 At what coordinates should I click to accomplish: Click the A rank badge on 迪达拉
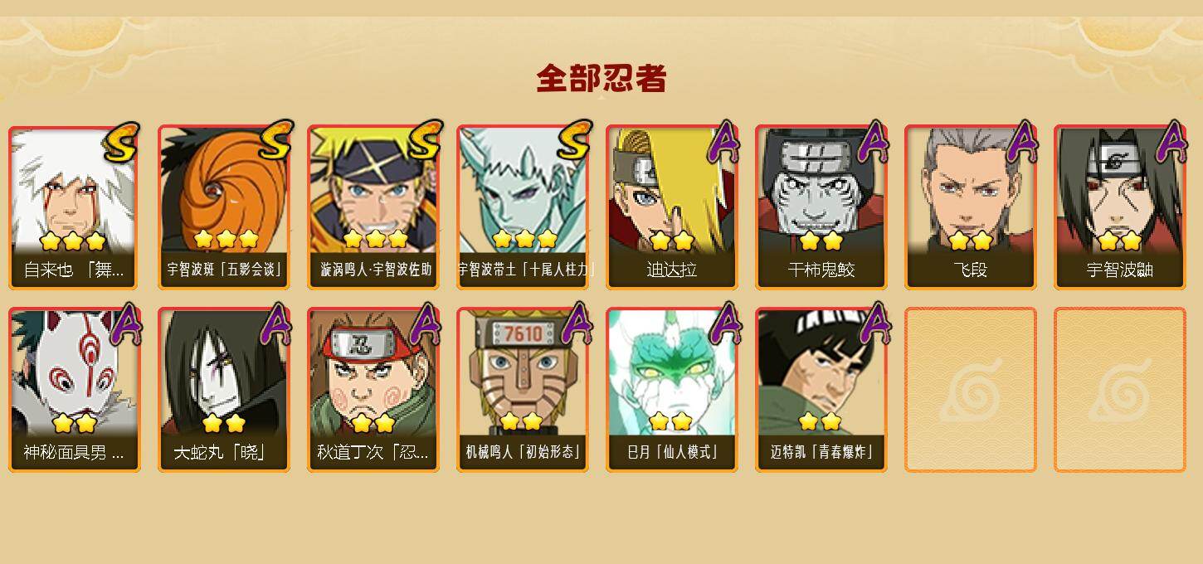pos(723,141)
